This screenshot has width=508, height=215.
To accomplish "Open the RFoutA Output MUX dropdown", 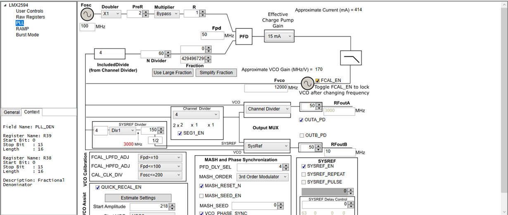I will pyautogui.click(x=268, y=109).
